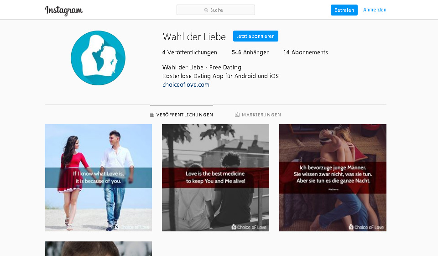The height and width of the screenshot is (256, 438).
Task: Open the partially visible fourth post
Action: (99, 249)
